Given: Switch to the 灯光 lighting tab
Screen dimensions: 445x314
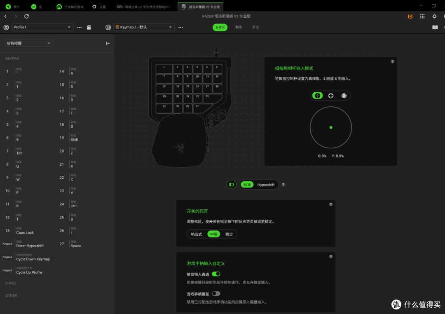Looking at the screenshot, I should pyautogui.click(x=256, y=27).
